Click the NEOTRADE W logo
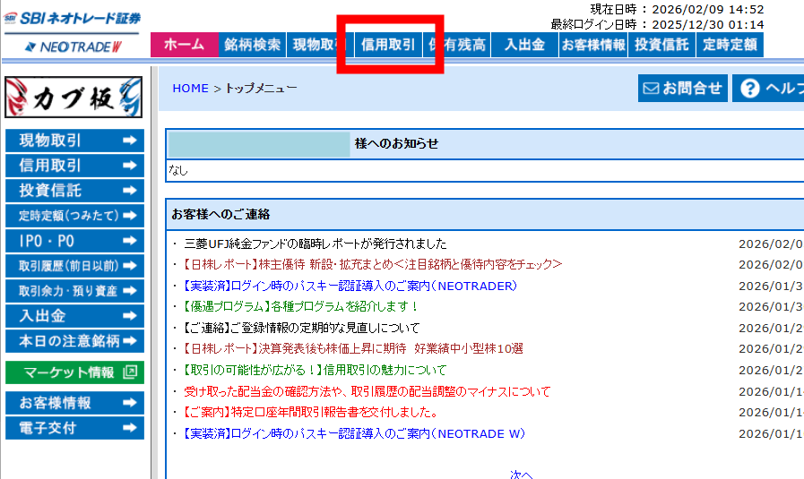Image resolution: width=804 pixels, height=479 pixels. tap(73, 47)
